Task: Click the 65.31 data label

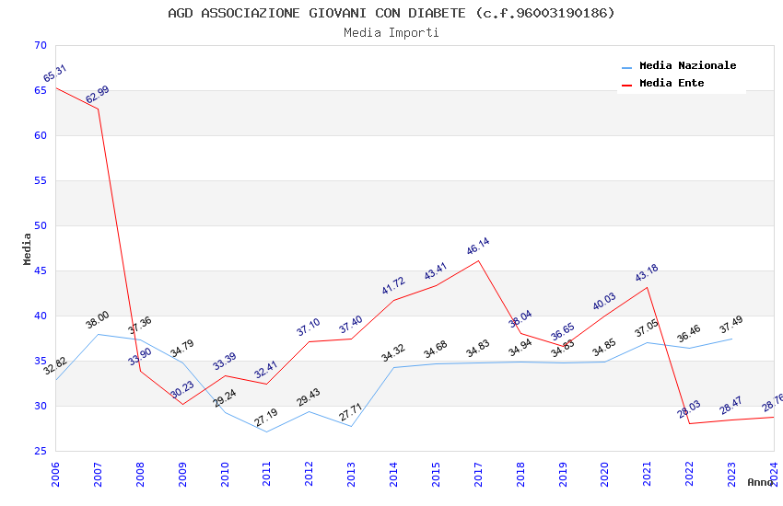Action: click(55, 74)
